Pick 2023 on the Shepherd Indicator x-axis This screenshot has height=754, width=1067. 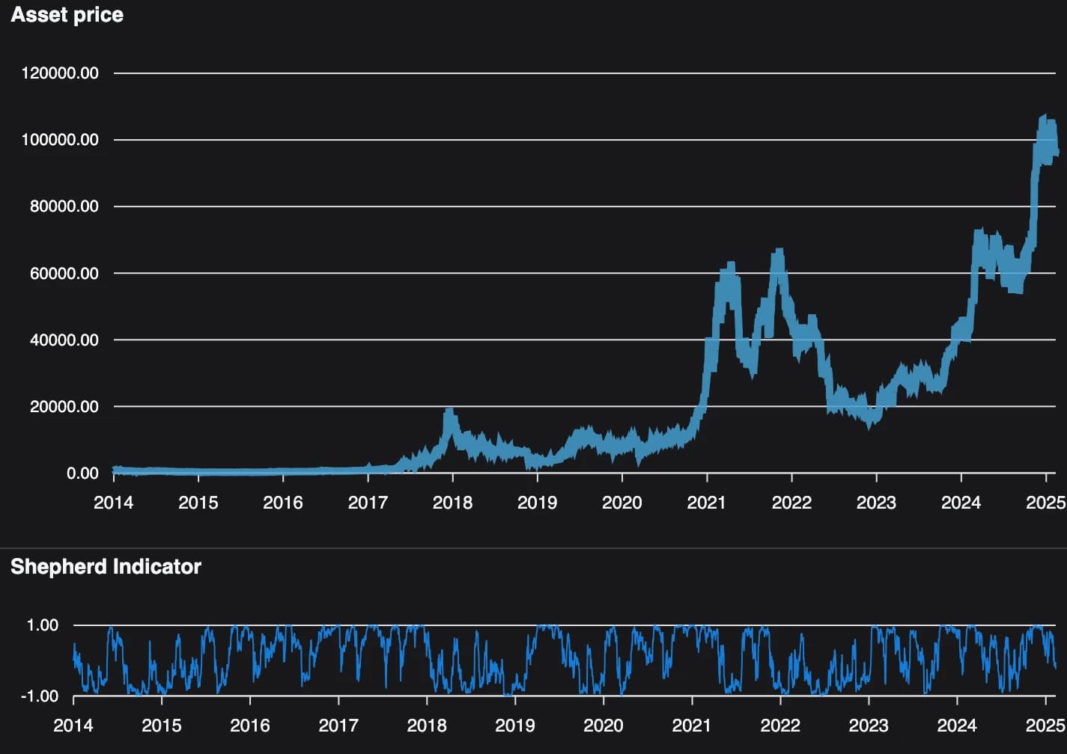pyautogui.click(x=869, y=726)
